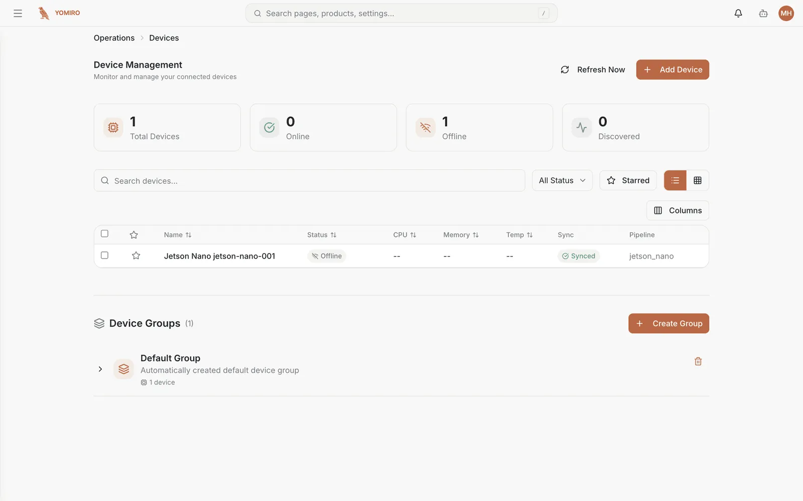The height and width of the screenshot is (501, 803).
Task: Sort by Memory column arrows
Action: click(476, 235)
